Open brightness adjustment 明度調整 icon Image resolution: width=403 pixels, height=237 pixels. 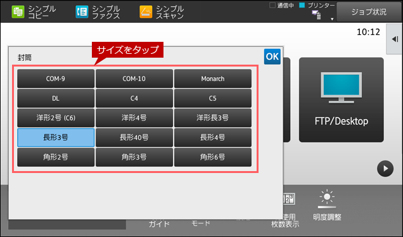pyautogui.click(x=327, y=199)
